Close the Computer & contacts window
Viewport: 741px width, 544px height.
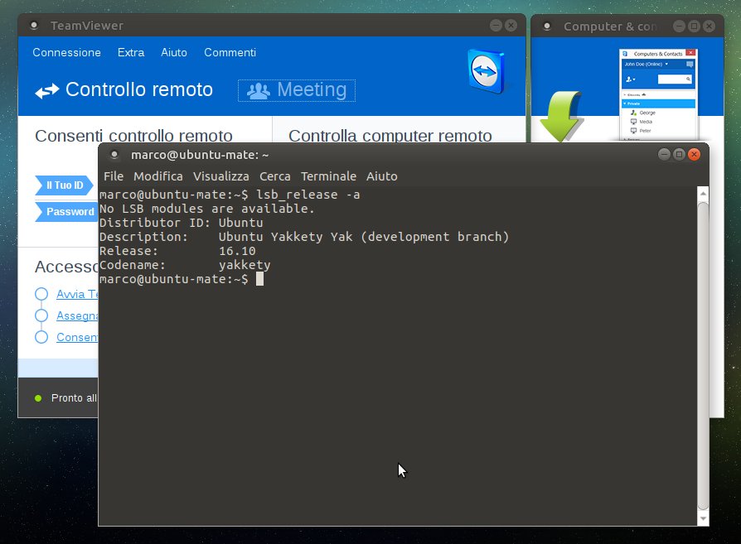pyautogui.click(x=709, y=26)
